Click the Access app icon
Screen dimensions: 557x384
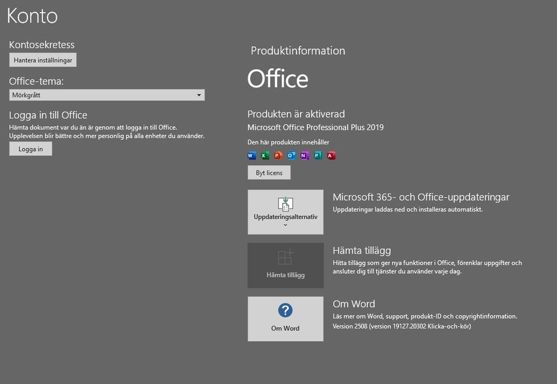(331, 155)
